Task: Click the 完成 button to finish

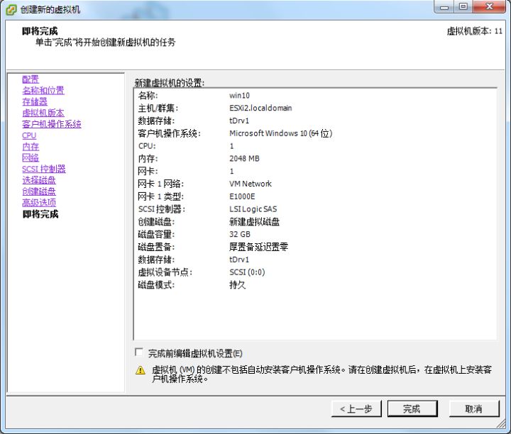Action: point(412,408)
